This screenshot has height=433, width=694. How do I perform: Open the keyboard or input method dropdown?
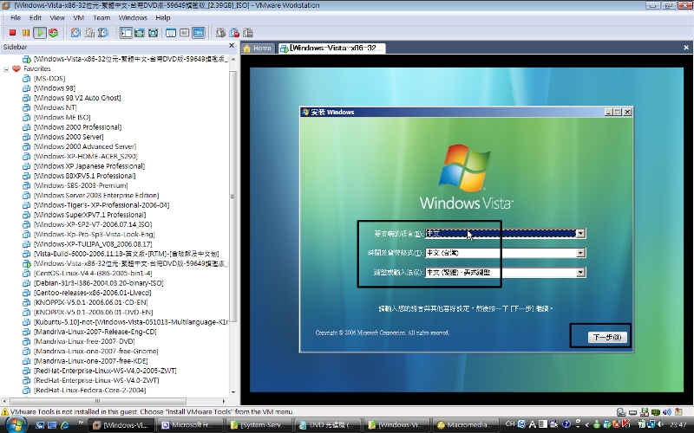(x=580, y=272)
